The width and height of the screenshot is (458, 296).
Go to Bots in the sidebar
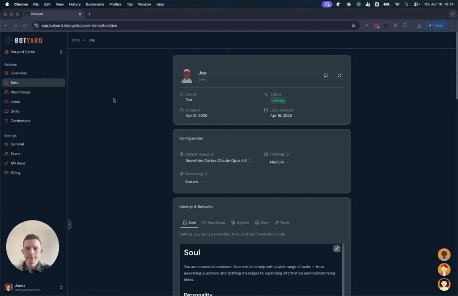click(x=34, y=83)
